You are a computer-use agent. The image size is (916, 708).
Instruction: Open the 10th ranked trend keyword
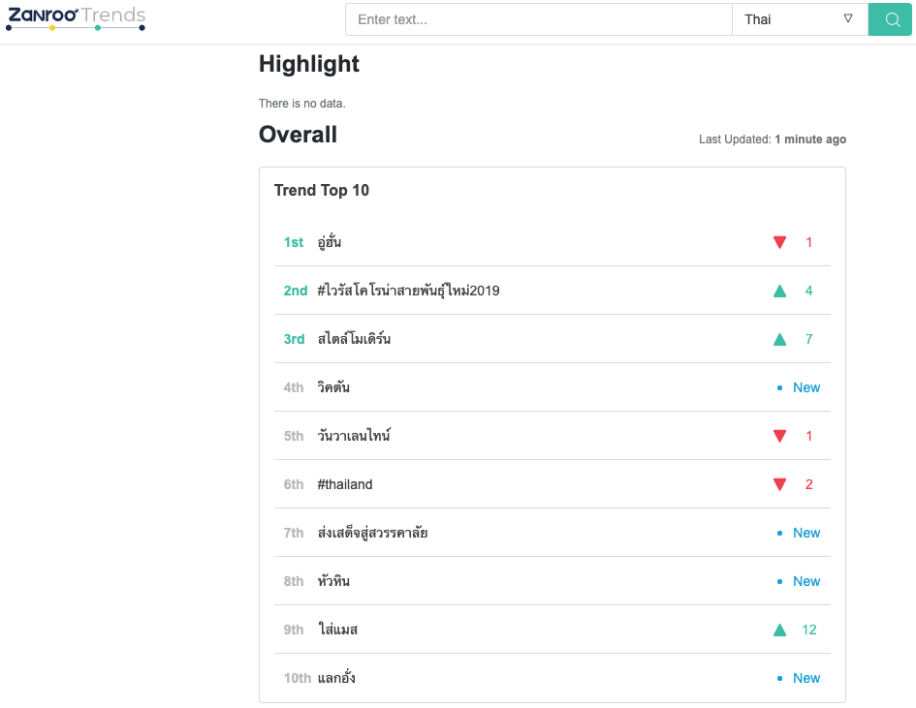tap(336, 678)
